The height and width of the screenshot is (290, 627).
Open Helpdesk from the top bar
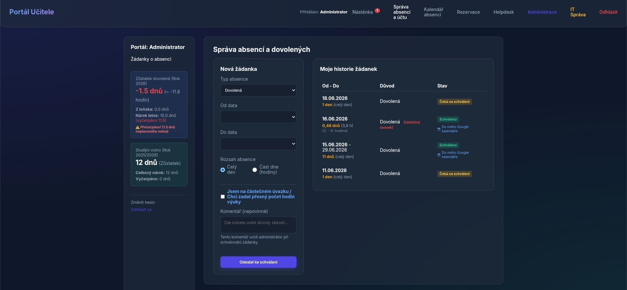(504, 12)
